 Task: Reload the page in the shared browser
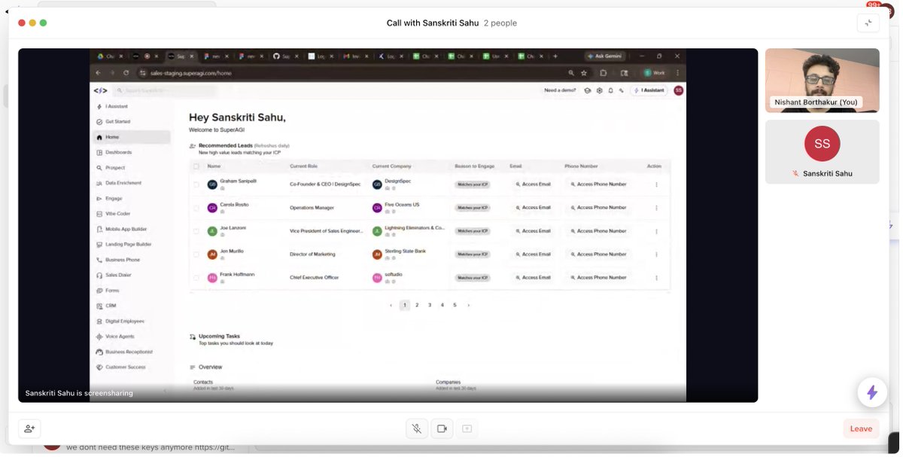(126, 73)
